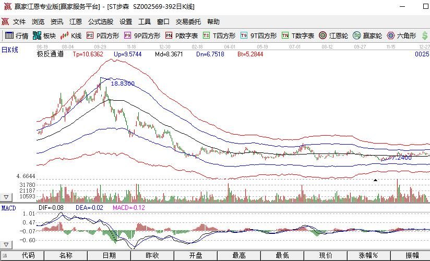The image size is (430, 261).
Task: Maximize the 赢家江恩 window
Action: coord(426,7)
